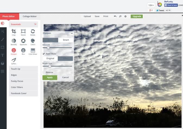Select the Soften feather tool
This screenshot has width=183, height=129.
14,61
